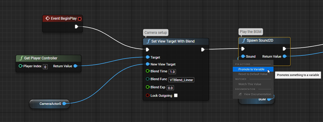Screen dimensions: 323x122
Task: Toggle the Lock Outgoing checkbox
Action: [x=176, y=96]
